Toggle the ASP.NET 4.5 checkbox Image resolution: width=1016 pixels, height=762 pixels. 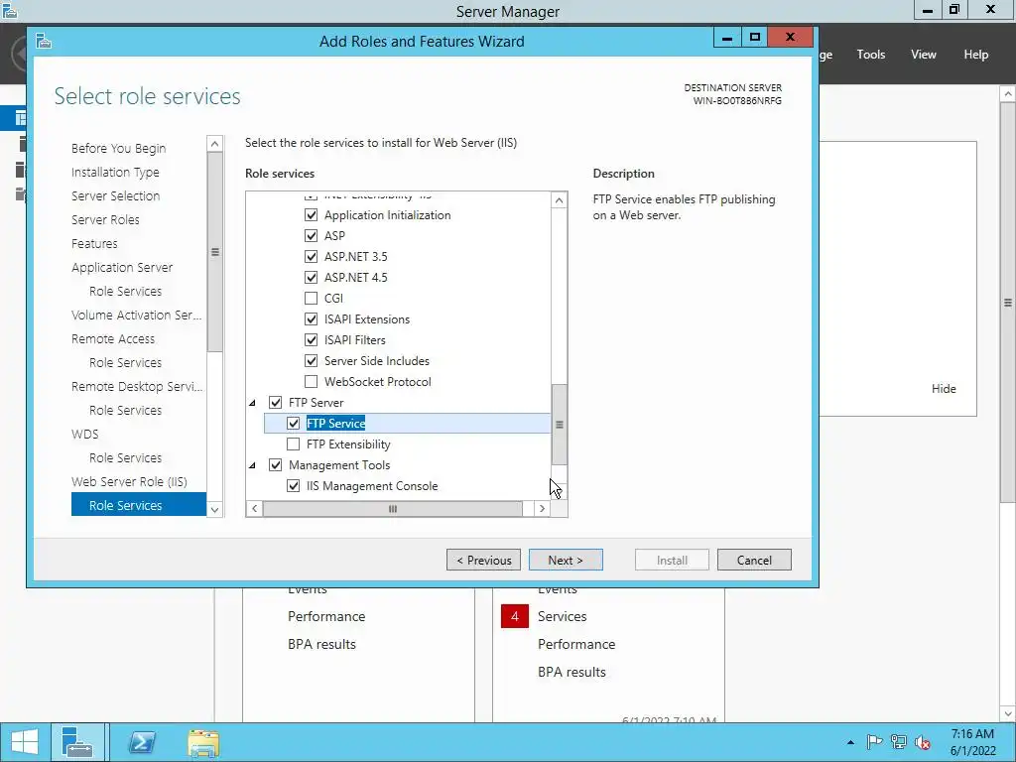311,278
